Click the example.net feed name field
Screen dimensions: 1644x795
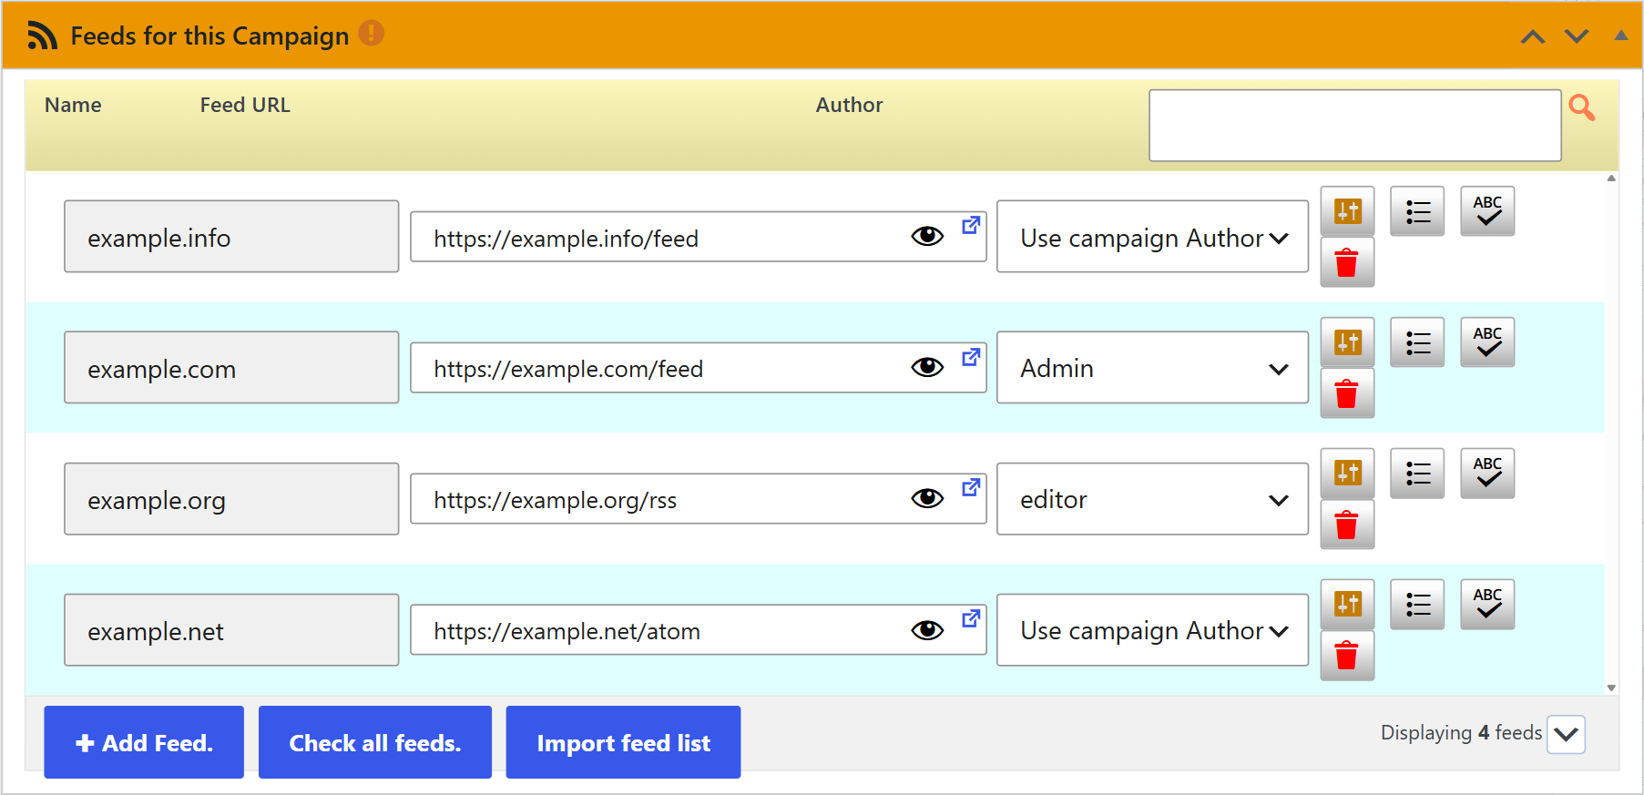click(231, 630)
